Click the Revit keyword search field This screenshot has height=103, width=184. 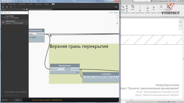[x=142, y=1]
